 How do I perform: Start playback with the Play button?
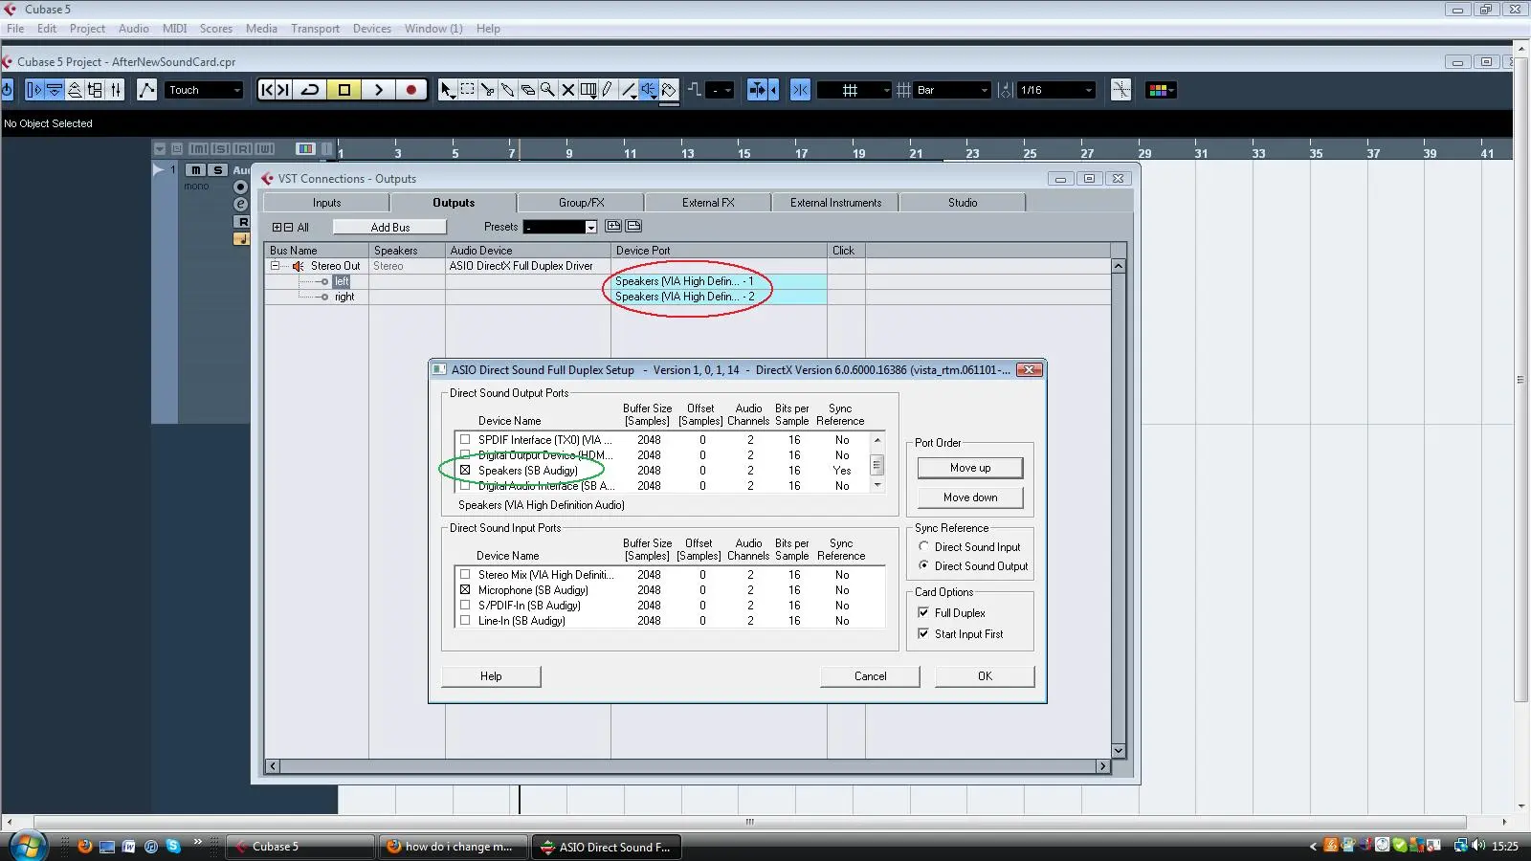(x=379, y=90)
